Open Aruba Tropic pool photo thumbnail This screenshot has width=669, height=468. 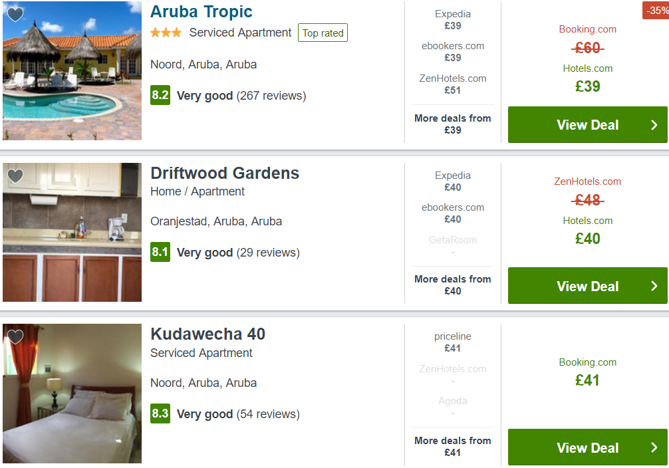(72, 71)
